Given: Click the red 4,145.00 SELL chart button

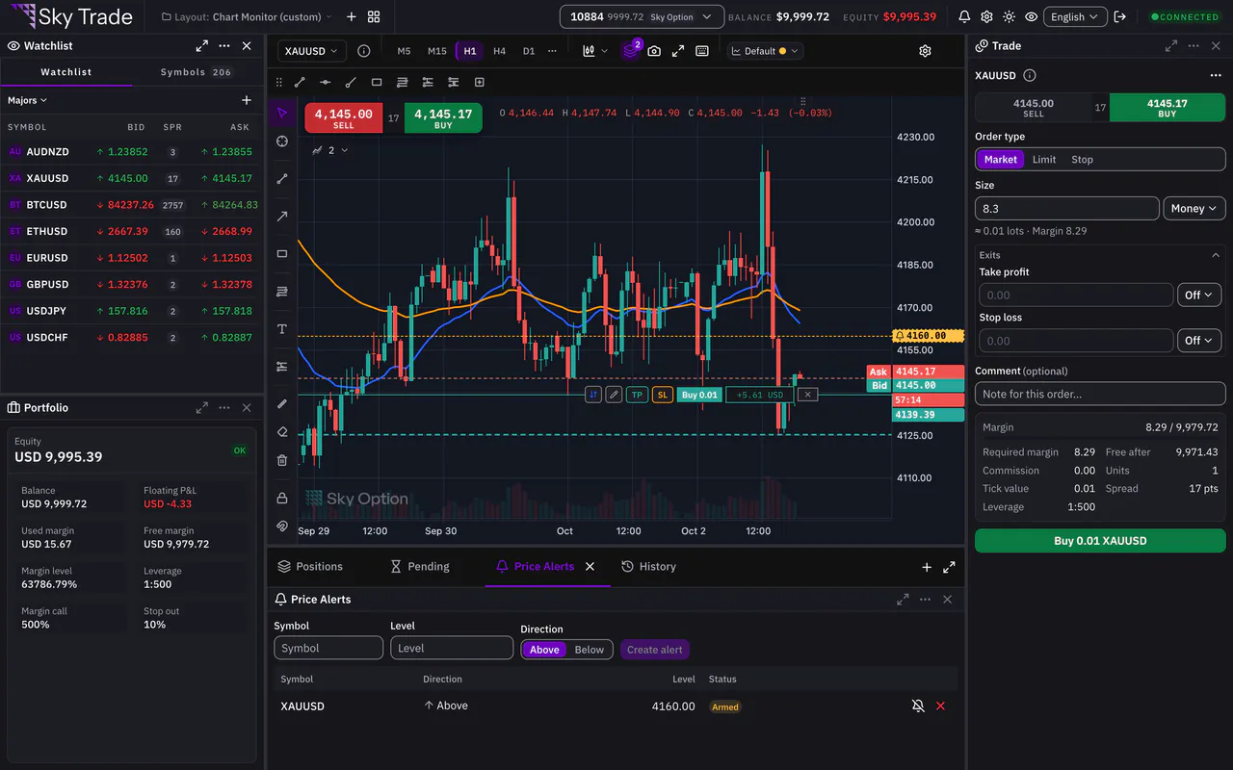Looking at the screenshot, I should coord(344,118).
